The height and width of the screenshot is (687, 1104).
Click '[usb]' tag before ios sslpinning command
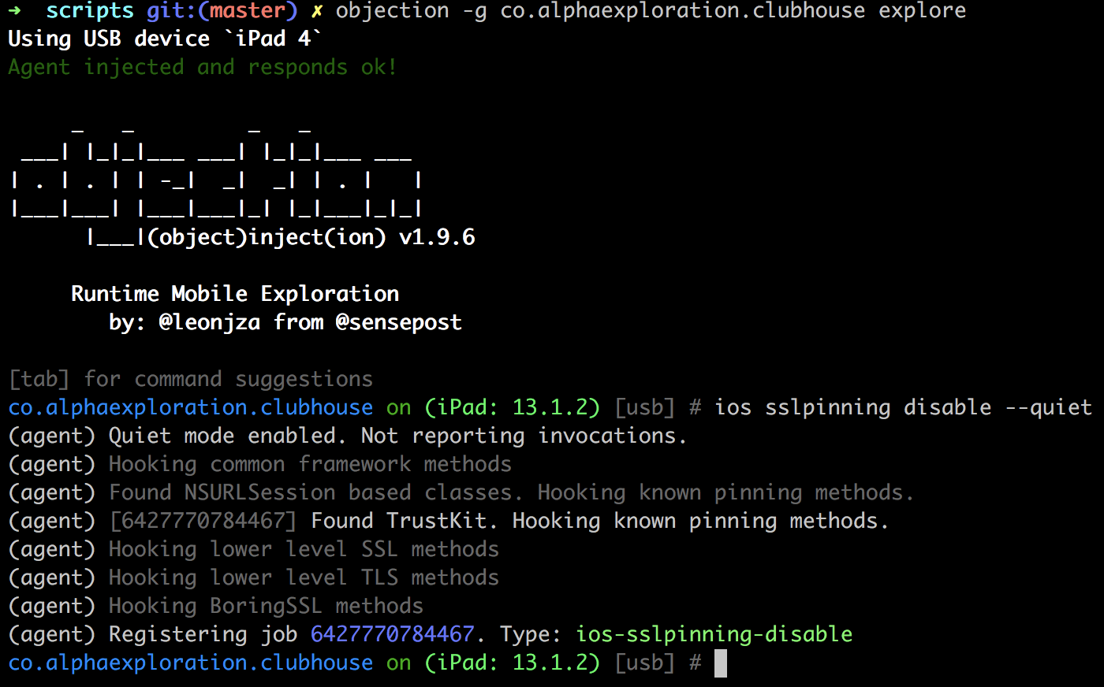(645, 407)
